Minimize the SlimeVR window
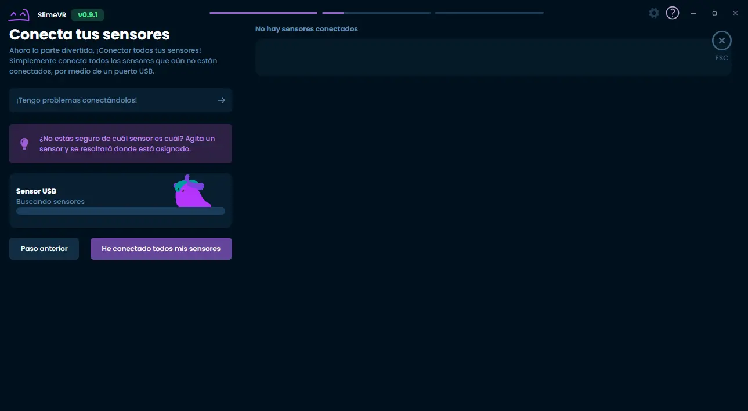748x411 pixels. click(x=693, y=13)
